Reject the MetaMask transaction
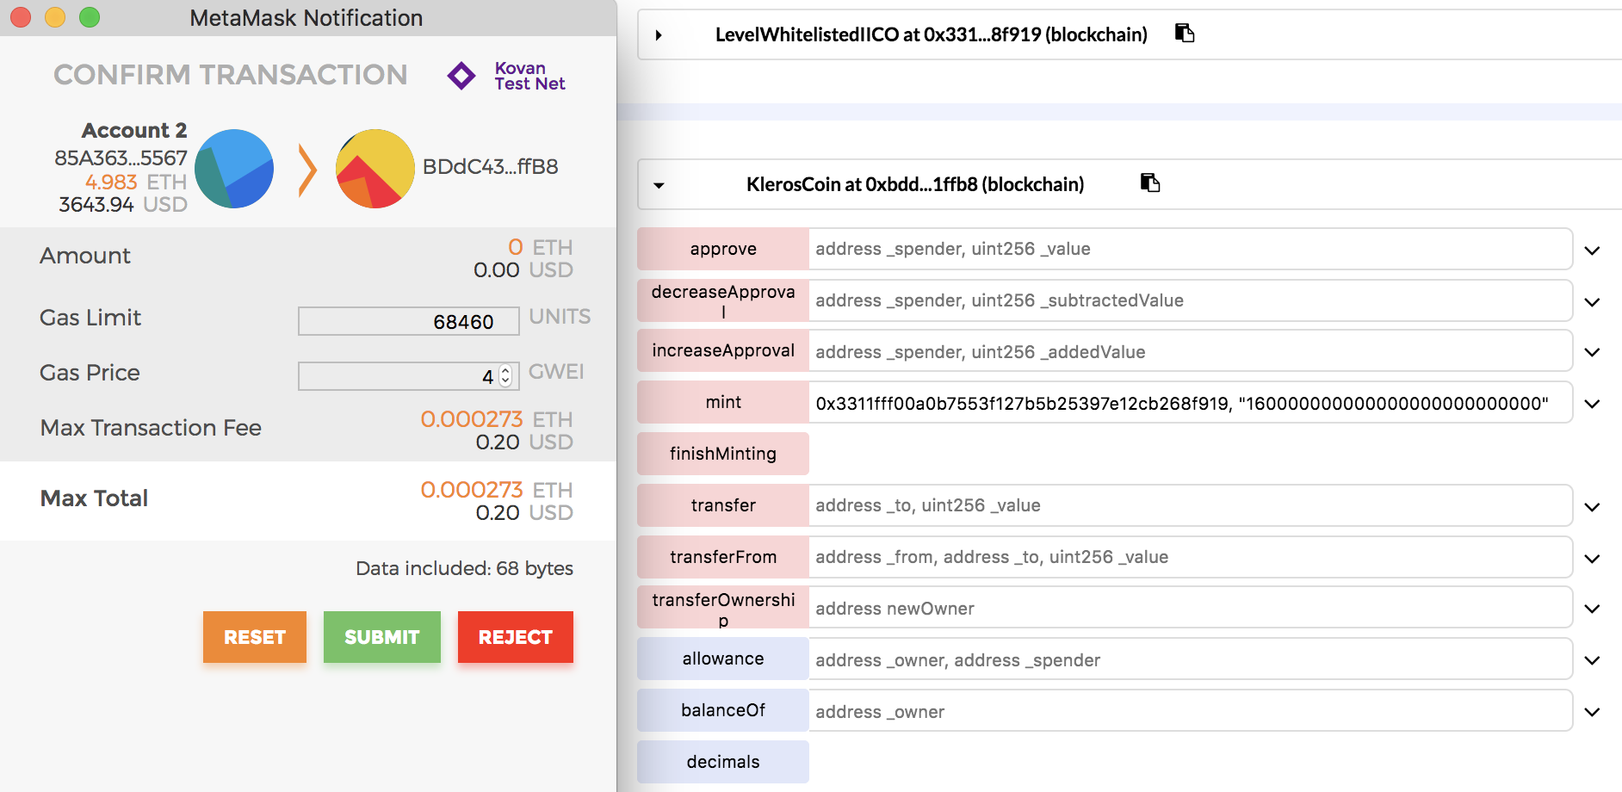Screen dimensions: 1622x792 pos(516,637)
